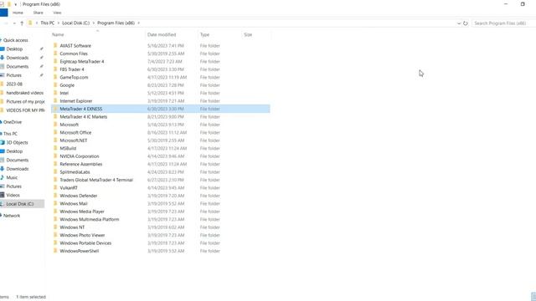
Task: Click the Eightcap MetaTrader 4 folder icon
Action: [55, 61]
